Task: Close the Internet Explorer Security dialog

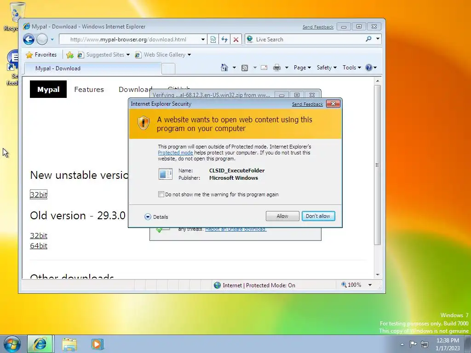Action: [x=333, y=103]
